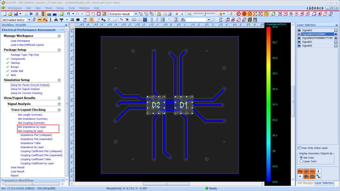Collapse the Signal Analysis section
Image resolution: width=340 pixels, height=191 pixels.
pyautogui.click(x=59, y=104)
